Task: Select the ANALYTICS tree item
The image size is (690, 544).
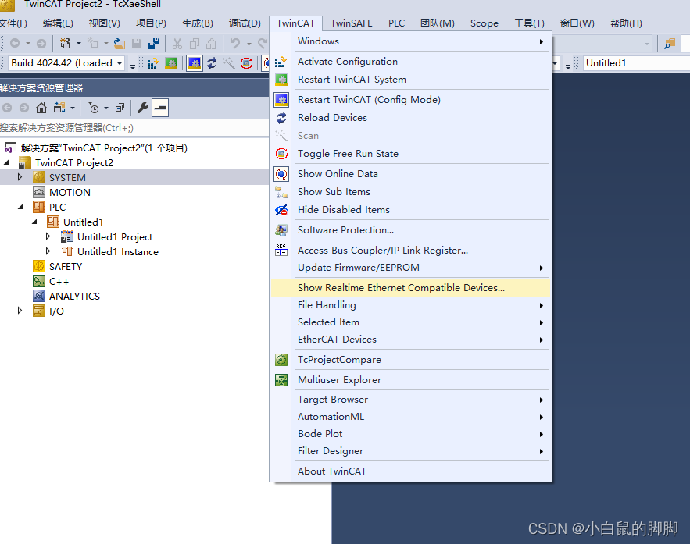Action: [x=74, y=296]
